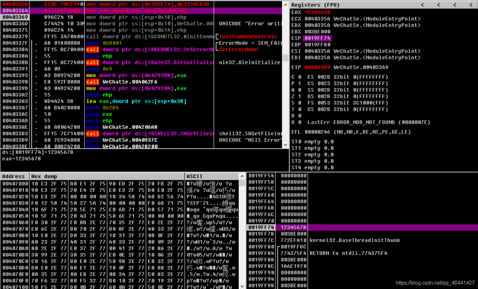Click the ds:[0019FF74]=12345678 info line
This screenshot has height=289, width=478.
(x=38, y=152)
